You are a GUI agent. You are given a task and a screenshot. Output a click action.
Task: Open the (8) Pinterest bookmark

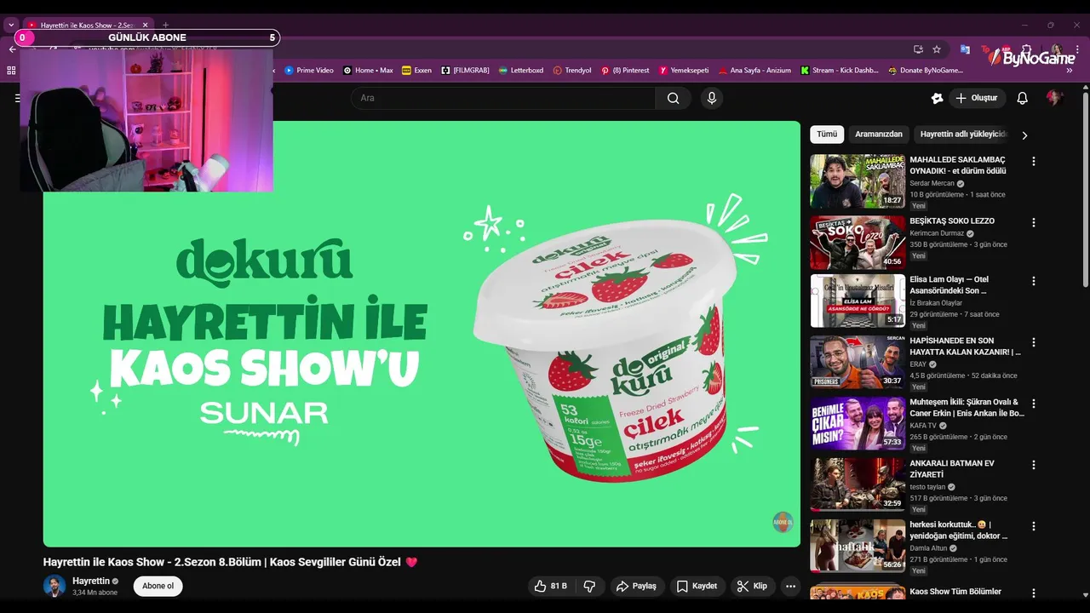click(x=625, y=70)
